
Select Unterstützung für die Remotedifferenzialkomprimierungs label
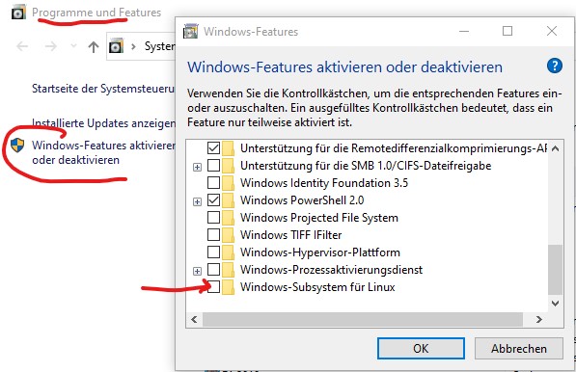394,148
